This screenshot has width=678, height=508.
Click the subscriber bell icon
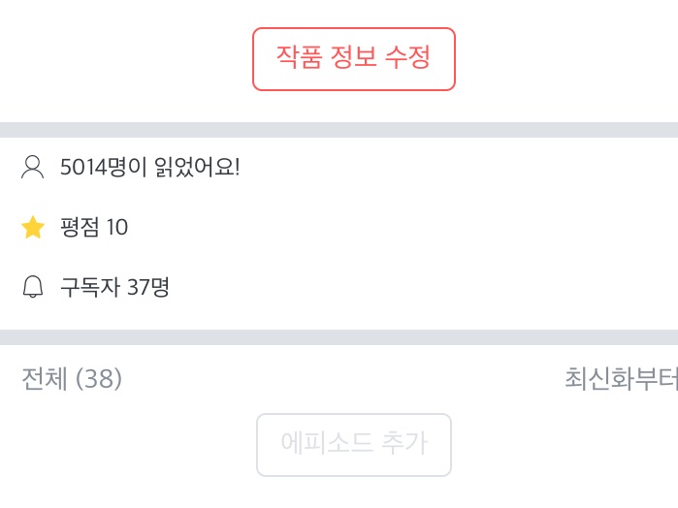click(x=33, y=287)
